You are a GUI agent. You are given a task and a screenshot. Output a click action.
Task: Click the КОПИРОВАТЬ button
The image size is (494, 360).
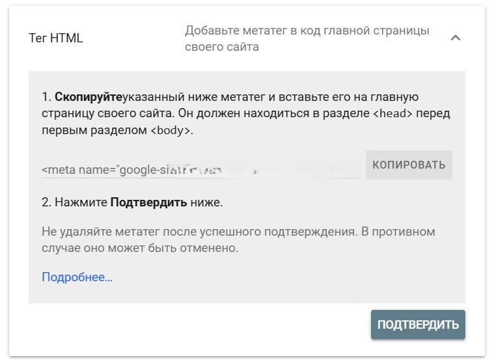coord(409,165)
